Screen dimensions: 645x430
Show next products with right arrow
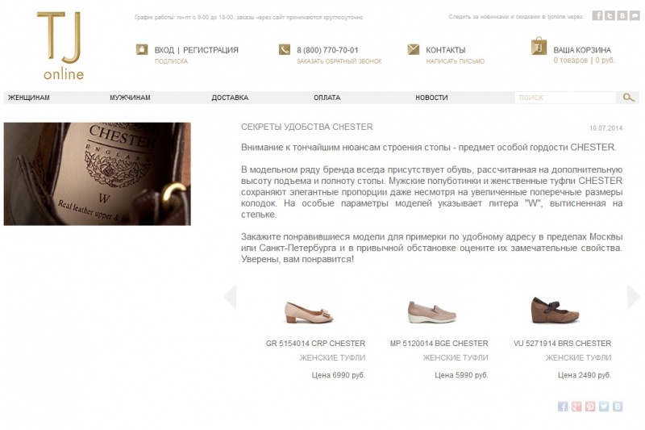coord(633,296)
